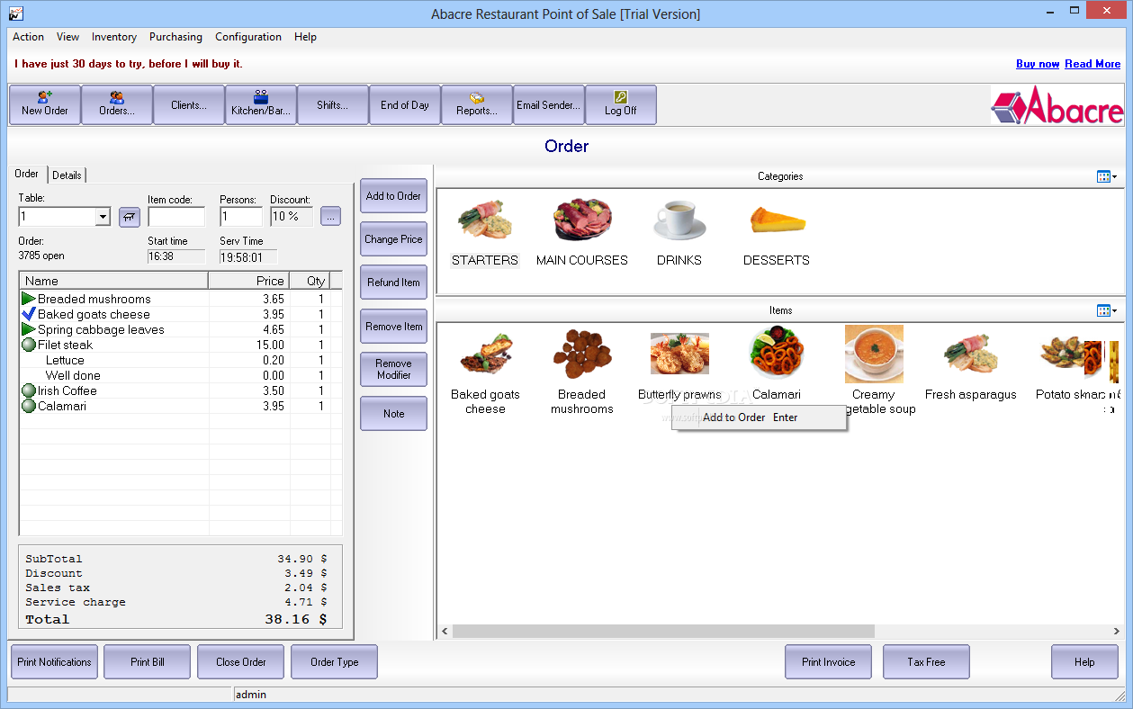The height and width of the screenshot is (709, 1133).
Task: Click the Refund Item button
Action: coord(393,283)
